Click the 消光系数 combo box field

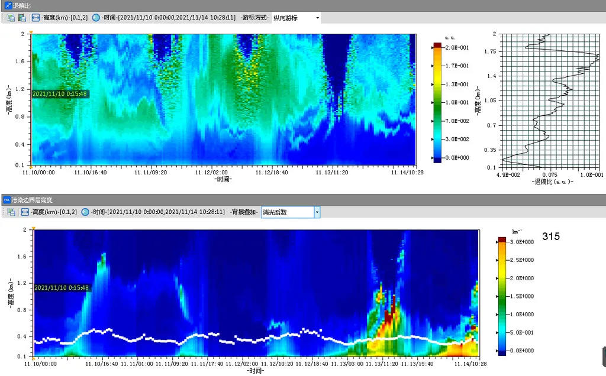point(286,212)
